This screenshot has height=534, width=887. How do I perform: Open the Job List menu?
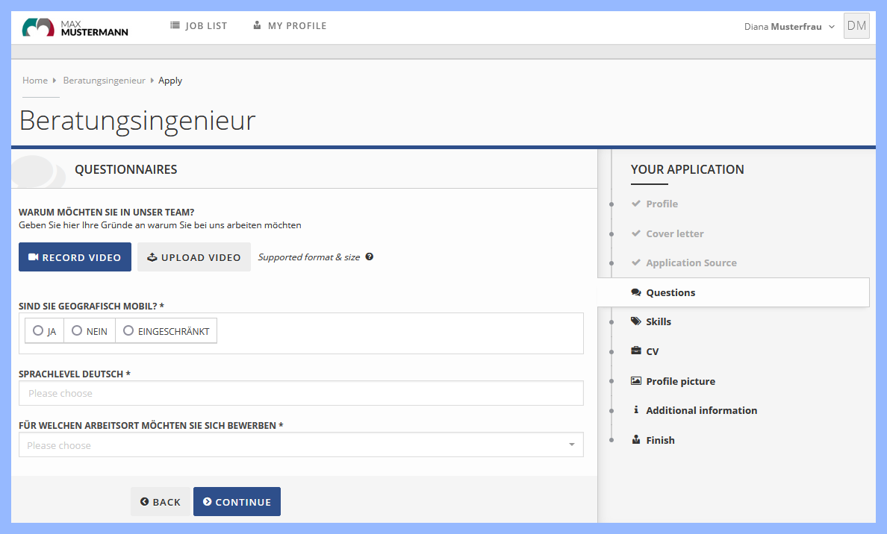(x=199, y=26)
